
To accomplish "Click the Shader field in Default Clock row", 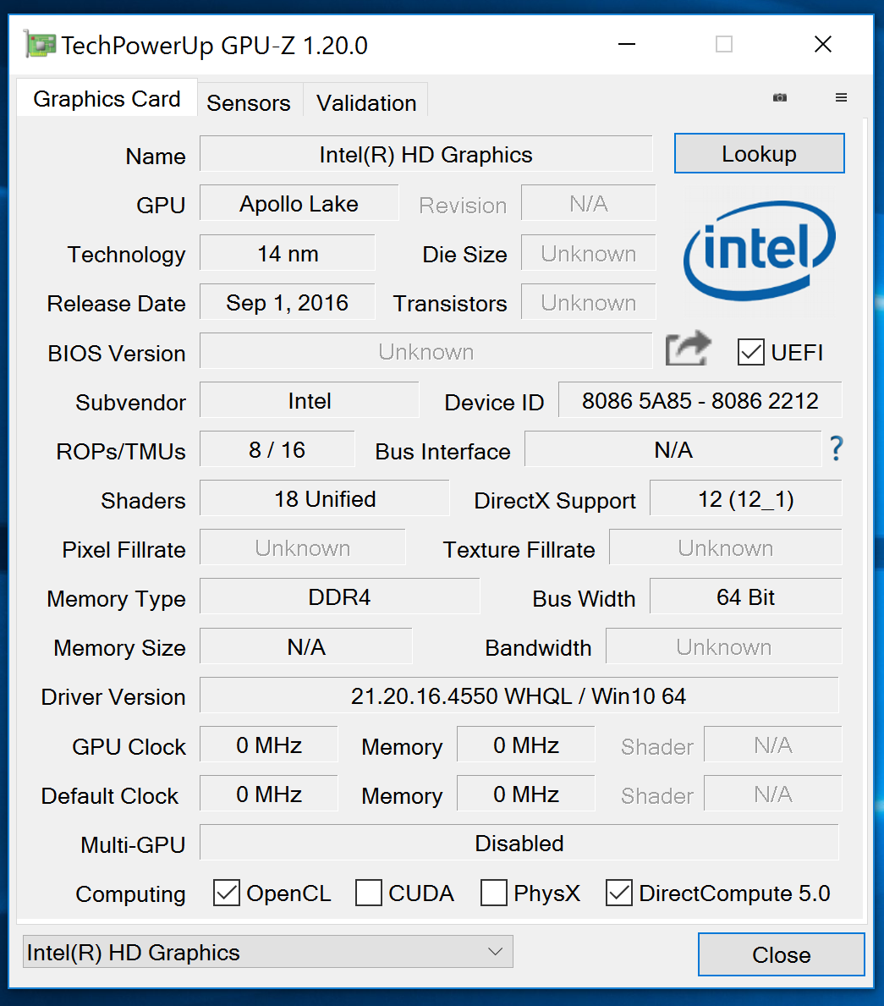I will (773, 794).
